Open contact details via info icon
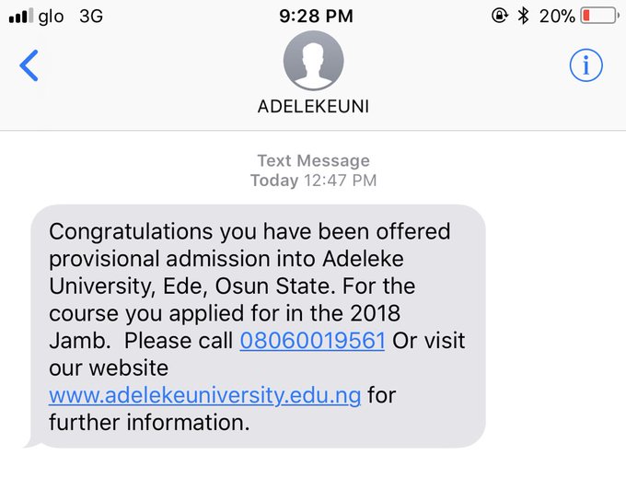The width and height of the screenshot is (626, 490). 585,65
